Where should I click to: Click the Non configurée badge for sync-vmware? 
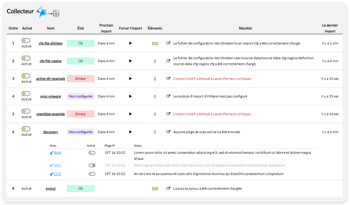pos(81,96)
